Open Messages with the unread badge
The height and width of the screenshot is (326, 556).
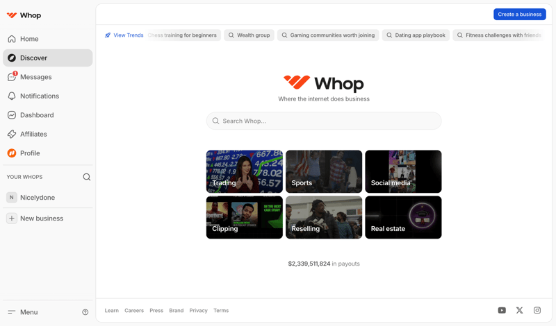(47, 77)
